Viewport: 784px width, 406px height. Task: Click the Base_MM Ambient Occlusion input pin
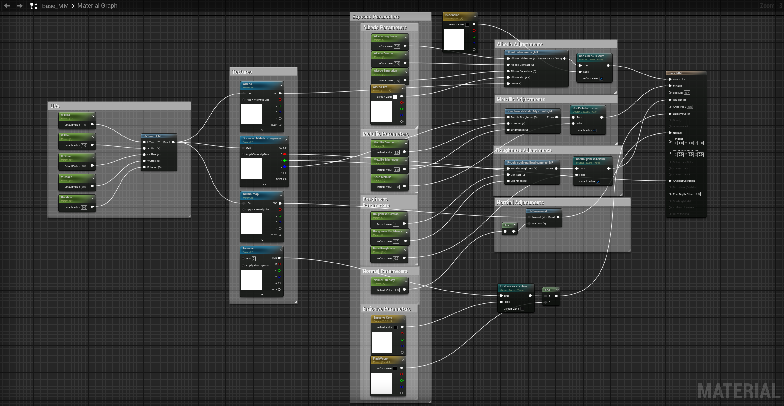point(670,181)
